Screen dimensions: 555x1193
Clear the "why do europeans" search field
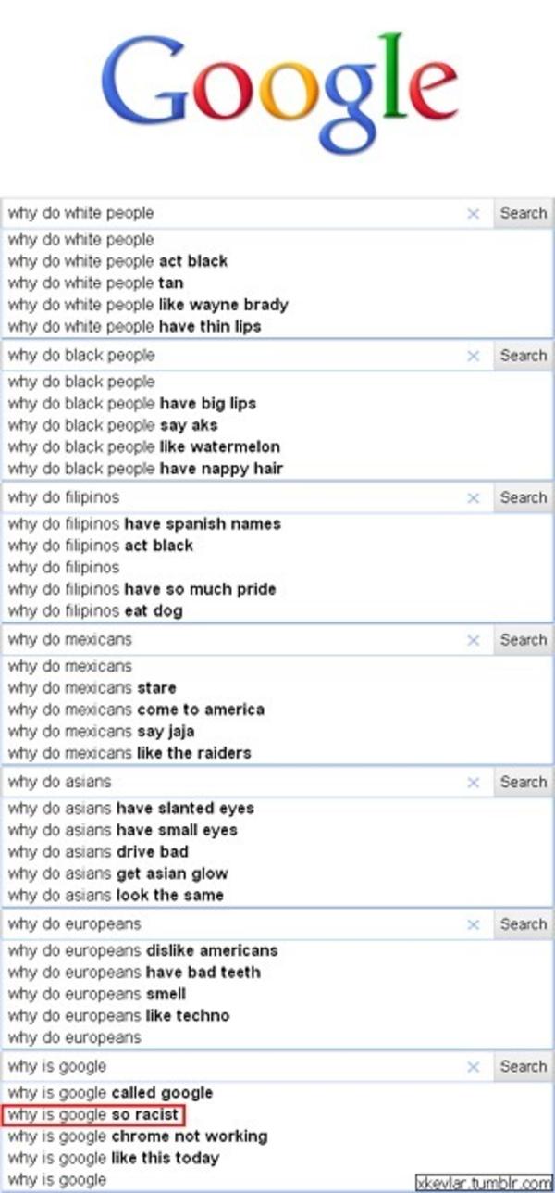(474, 923)
